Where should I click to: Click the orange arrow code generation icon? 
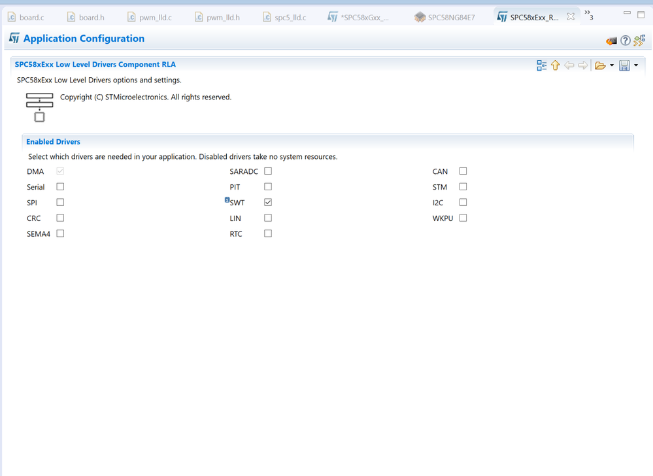611,41
